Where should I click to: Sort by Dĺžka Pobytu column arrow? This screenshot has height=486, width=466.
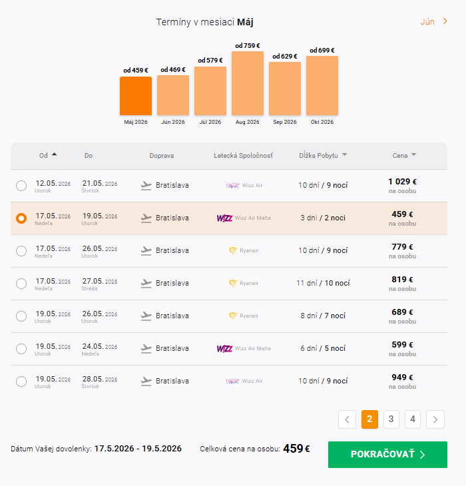click(344, 155)
